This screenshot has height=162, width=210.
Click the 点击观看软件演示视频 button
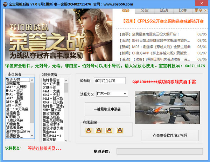coord(170,135)
